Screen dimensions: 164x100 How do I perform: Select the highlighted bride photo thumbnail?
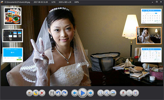[x=149, y=36]
